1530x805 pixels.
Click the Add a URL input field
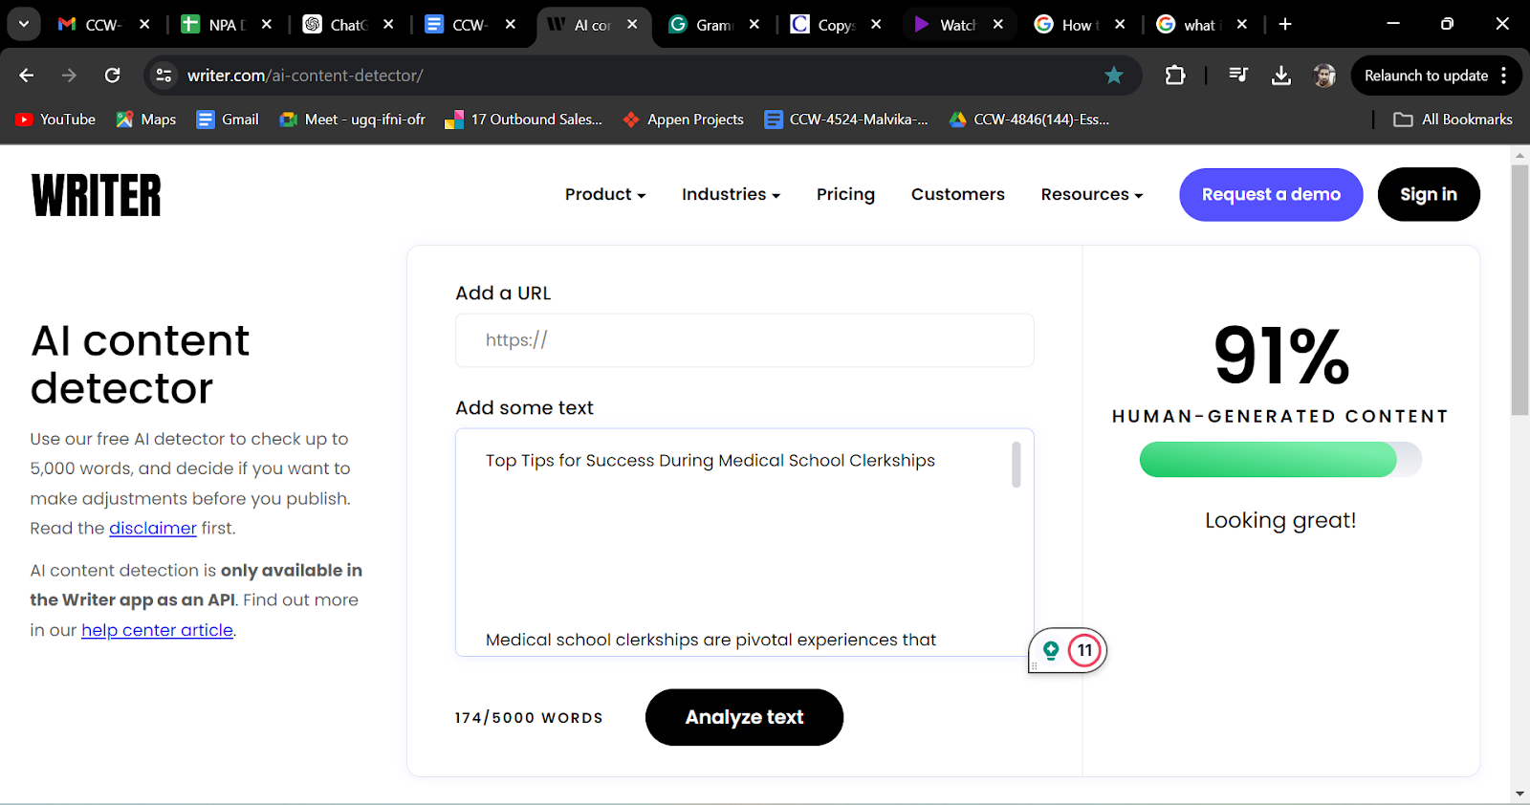[744, 340]
